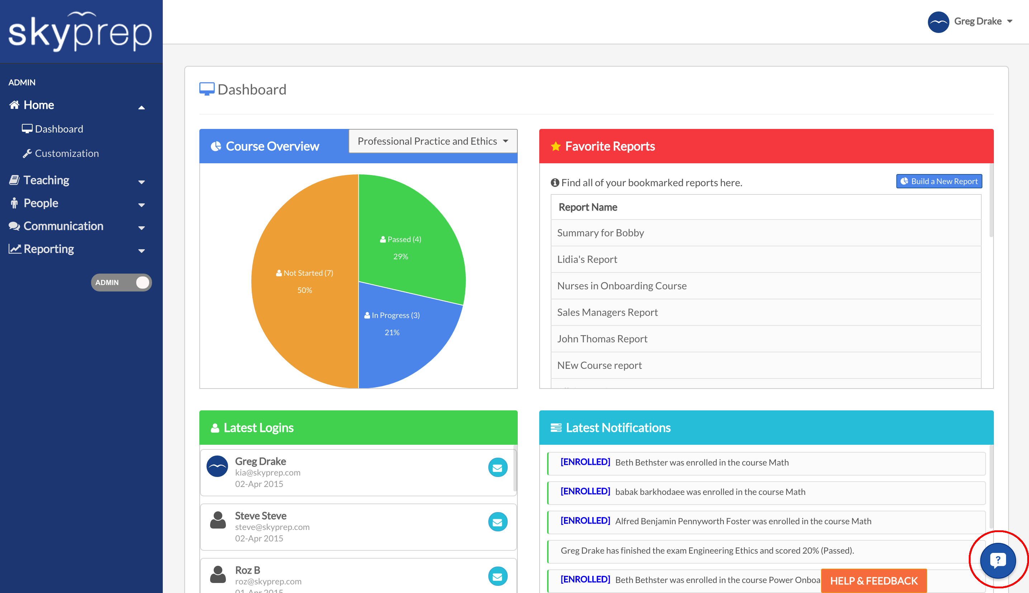Viewport: 1029px width, 593px height.
Task: Click envelope icon next to Steve Steve
Action: [497, 522]
